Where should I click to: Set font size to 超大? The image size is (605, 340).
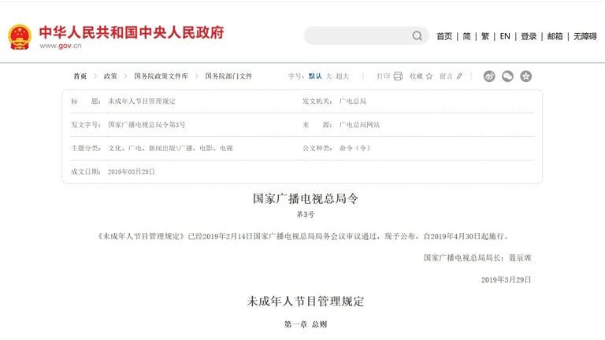pos(342,76)
